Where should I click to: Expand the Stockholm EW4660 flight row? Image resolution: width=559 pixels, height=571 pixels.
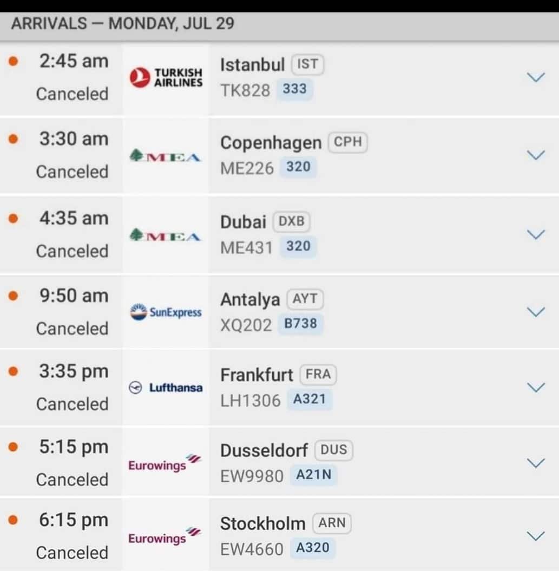coord(536,536)
